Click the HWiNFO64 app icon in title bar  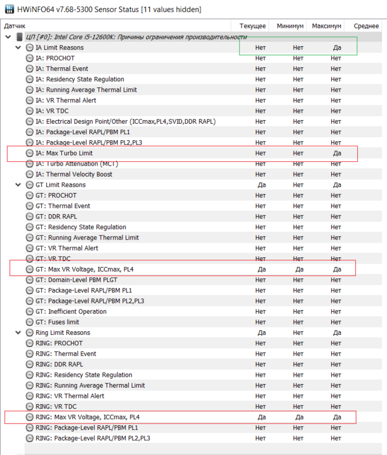(x=9, y=9)
